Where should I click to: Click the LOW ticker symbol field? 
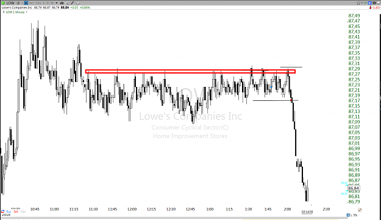tap(10, 3)
